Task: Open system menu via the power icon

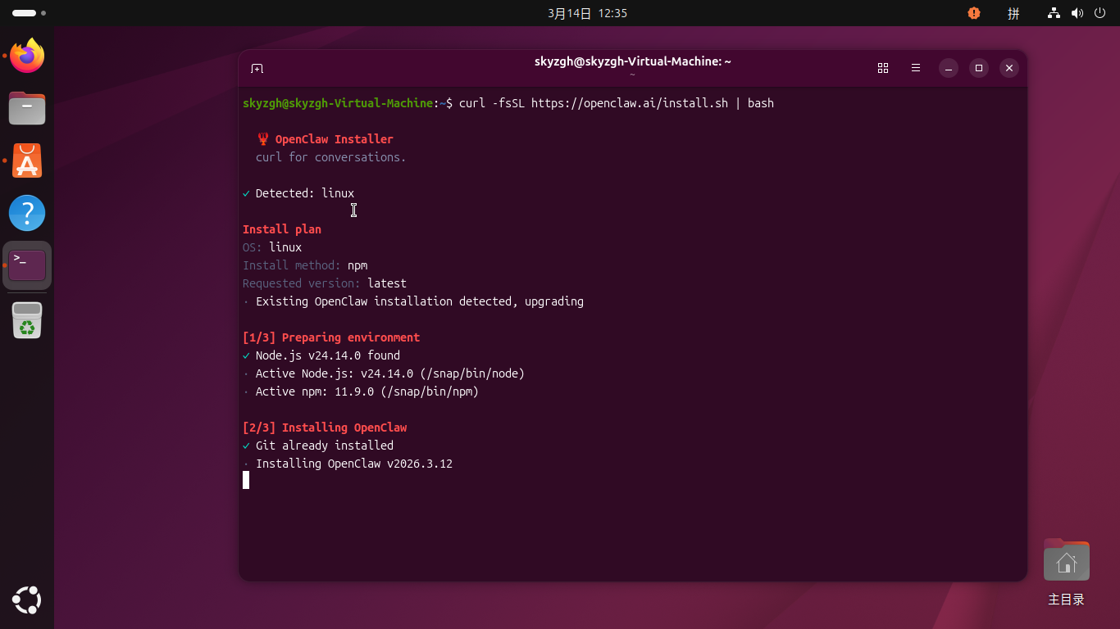Action: [x=1100, y=13]
